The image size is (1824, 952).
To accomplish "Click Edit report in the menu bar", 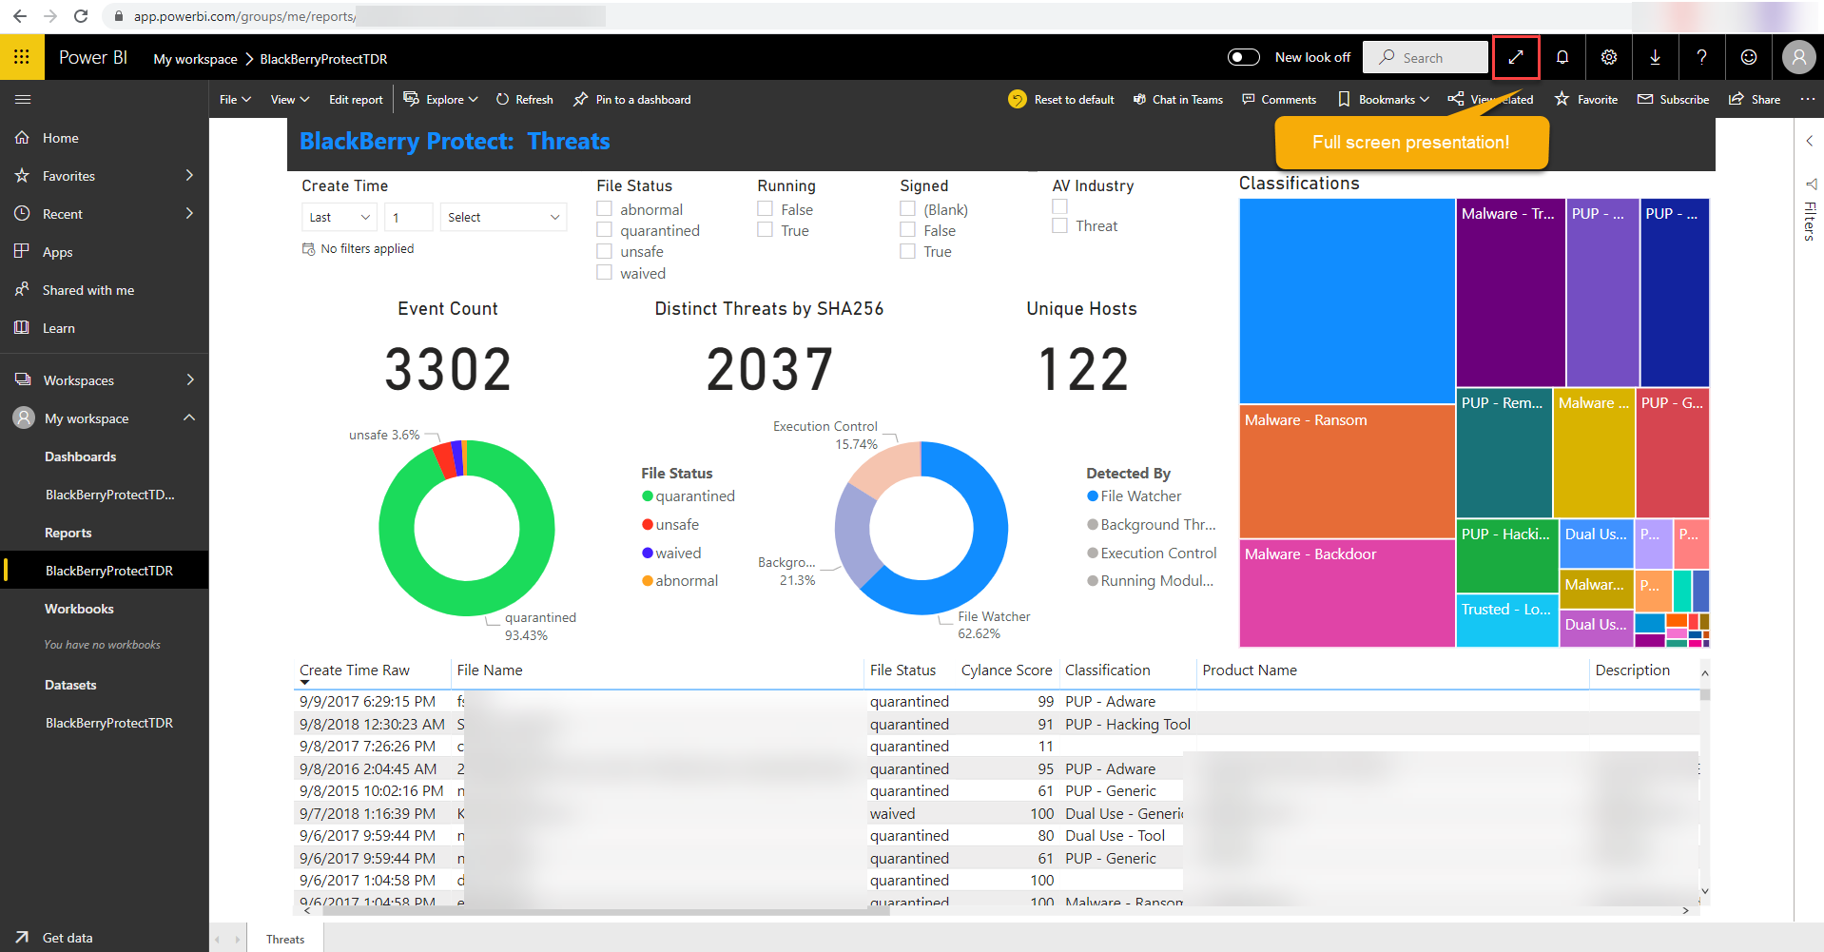I will click(x=355, y=99).
